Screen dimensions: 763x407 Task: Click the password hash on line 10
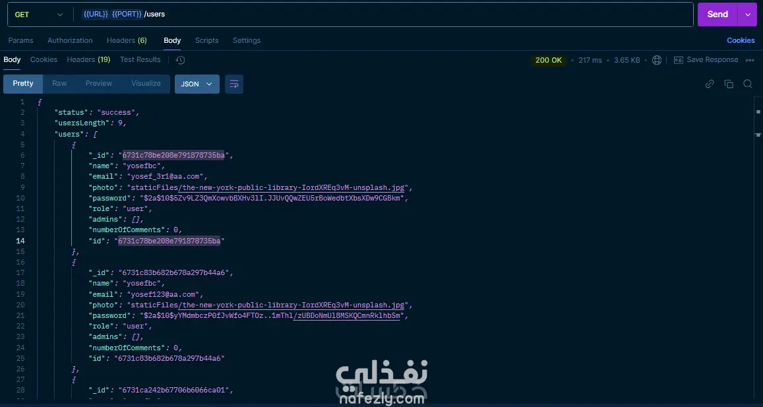[x=272, y=198]
